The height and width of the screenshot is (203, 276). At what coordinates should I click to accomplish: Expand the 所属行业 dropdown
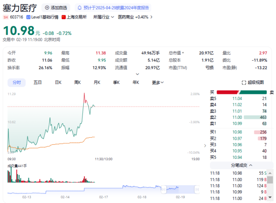coord(104,17)
